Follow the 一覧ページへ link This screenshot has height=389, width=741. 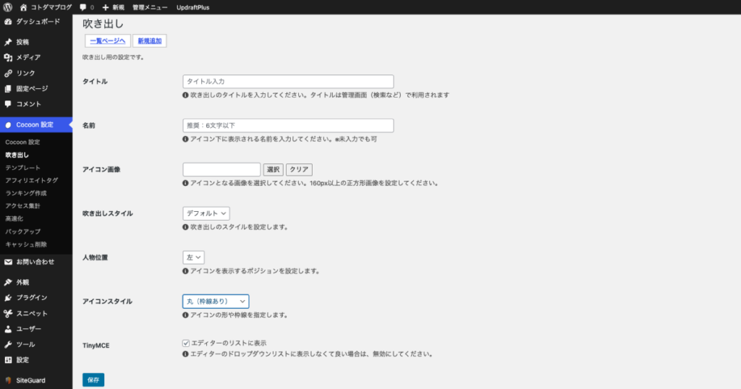click(107, 41)
